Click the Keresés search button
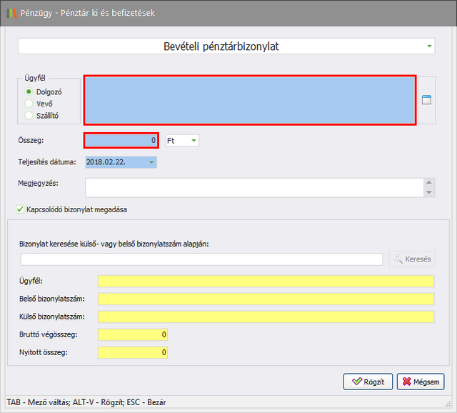Image resolution: width=457 pixels, height=413 pixels. pos(412,259)
